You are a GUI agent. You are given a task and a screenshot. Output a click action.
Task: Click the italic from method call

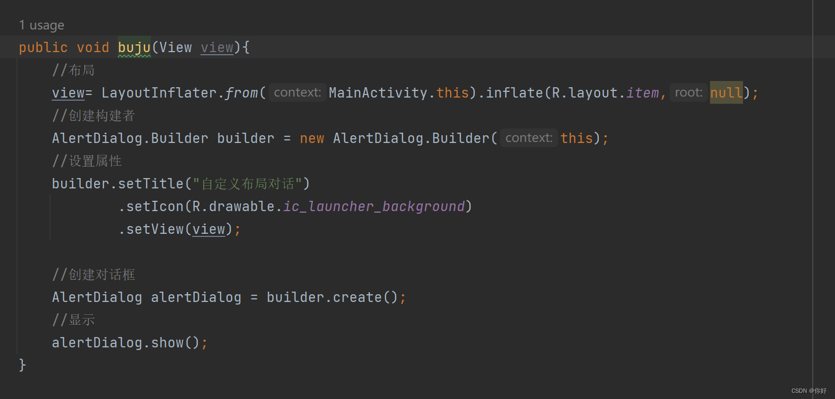tap(241, 93)
